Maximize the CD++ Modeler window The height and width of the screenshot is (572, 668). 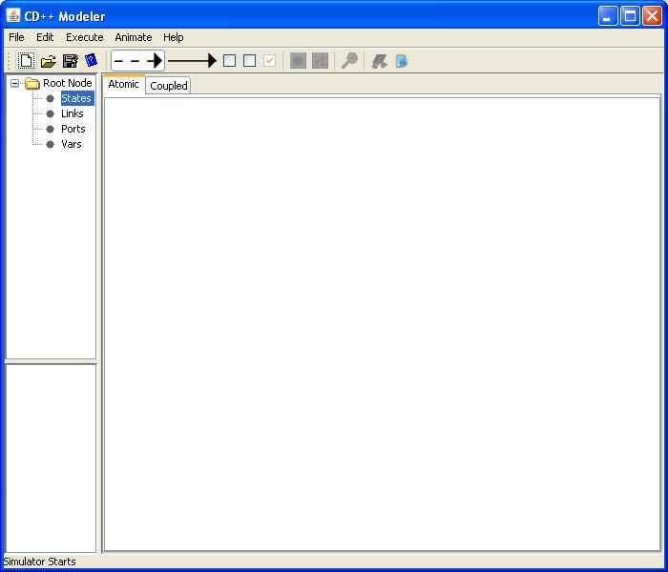click(630, 16)
